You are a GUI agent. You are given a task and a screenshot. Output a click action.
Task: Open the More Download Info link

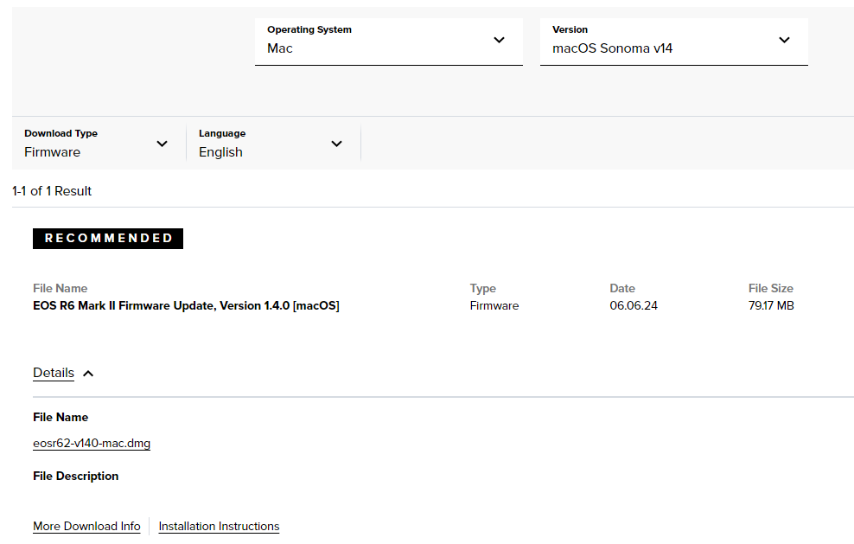(86, 526)
